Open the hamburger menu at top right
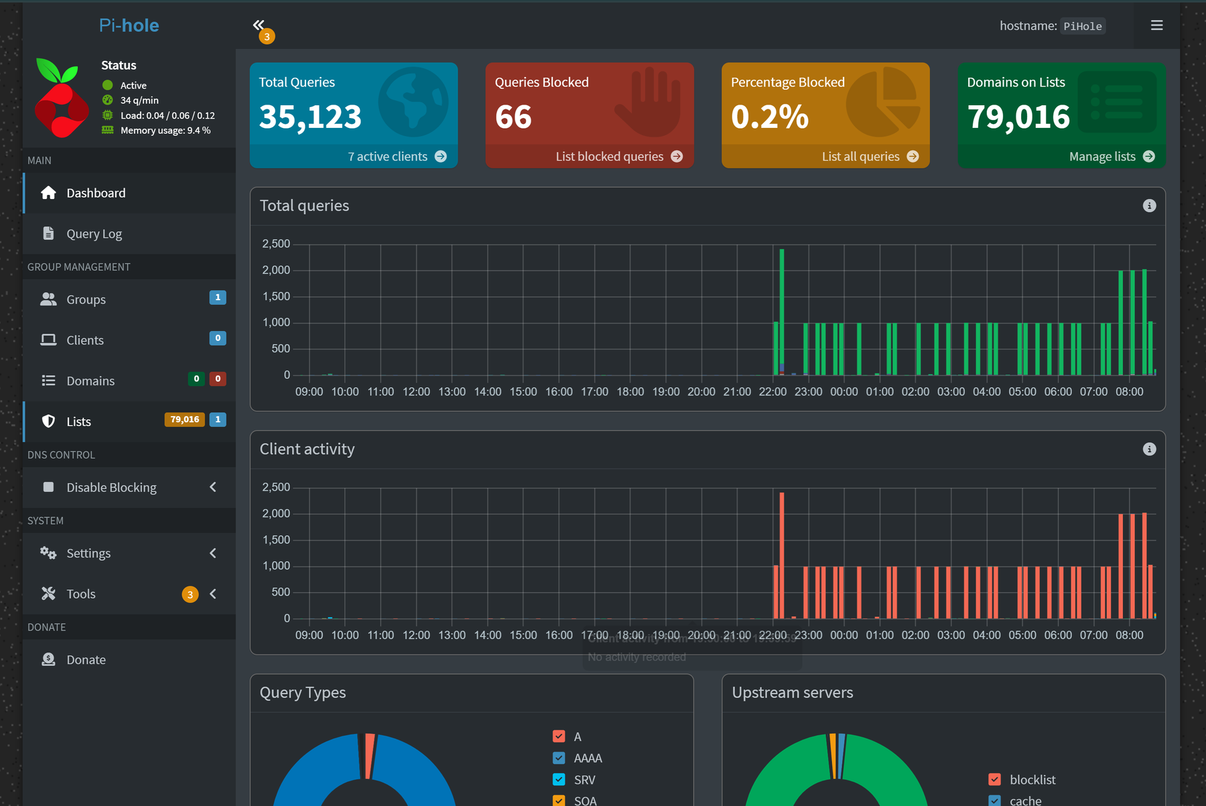Viewport: 1206px width, 806px height. click(x=1156, y=25)
